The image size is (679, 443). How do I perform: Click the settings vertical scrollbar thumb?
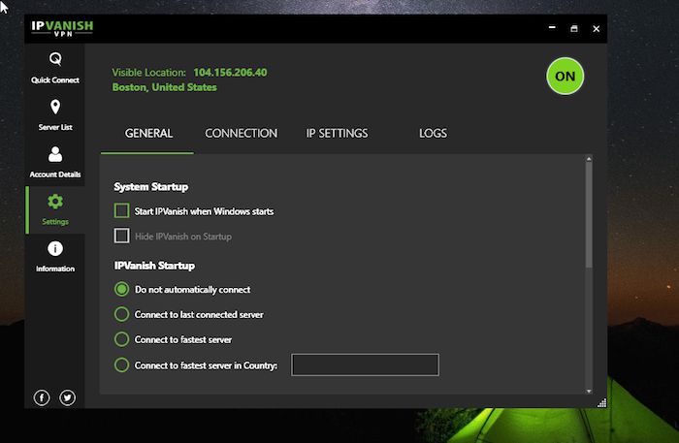point(589,215)
